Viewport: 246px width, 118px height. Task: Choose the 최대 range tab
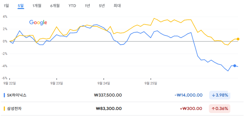coord(117,6)
